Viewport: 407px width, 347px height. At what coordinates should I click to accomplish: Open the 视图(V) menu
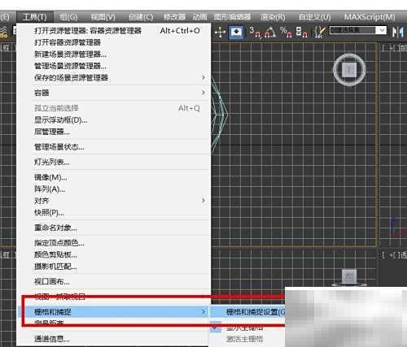[103, 17]
